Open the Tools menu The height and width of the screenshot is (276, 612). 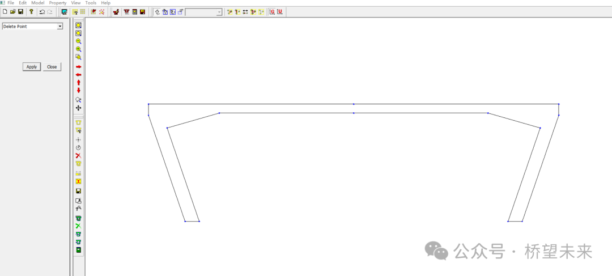click(91, 3)
